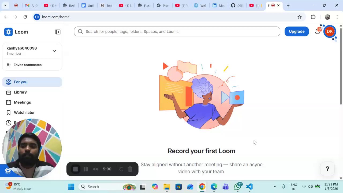Click the magnifier icon in the search bar
Viewport: 343px width, 193px height.
pyautogui.click(x=80, y=31)
